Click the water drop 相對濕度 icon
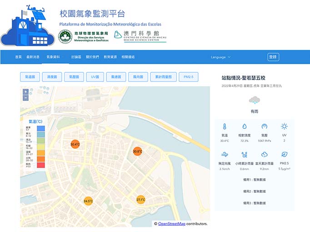 pos(244,126)
